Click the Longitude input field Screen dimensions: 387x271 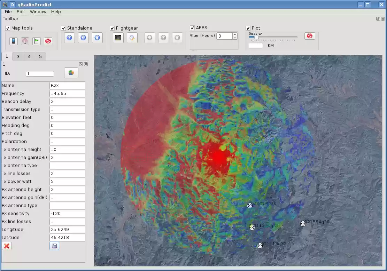(67, 230)
